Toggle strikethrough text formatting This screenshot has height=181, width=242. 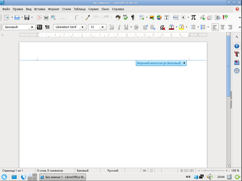click(136, 27)
